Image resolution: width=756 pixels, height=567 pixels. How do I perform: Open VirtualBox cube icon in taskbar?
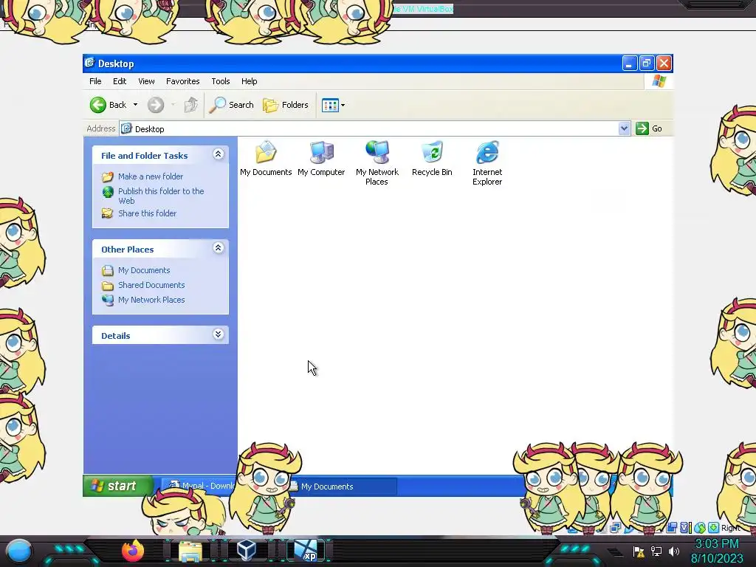click(x=247, y=550)
